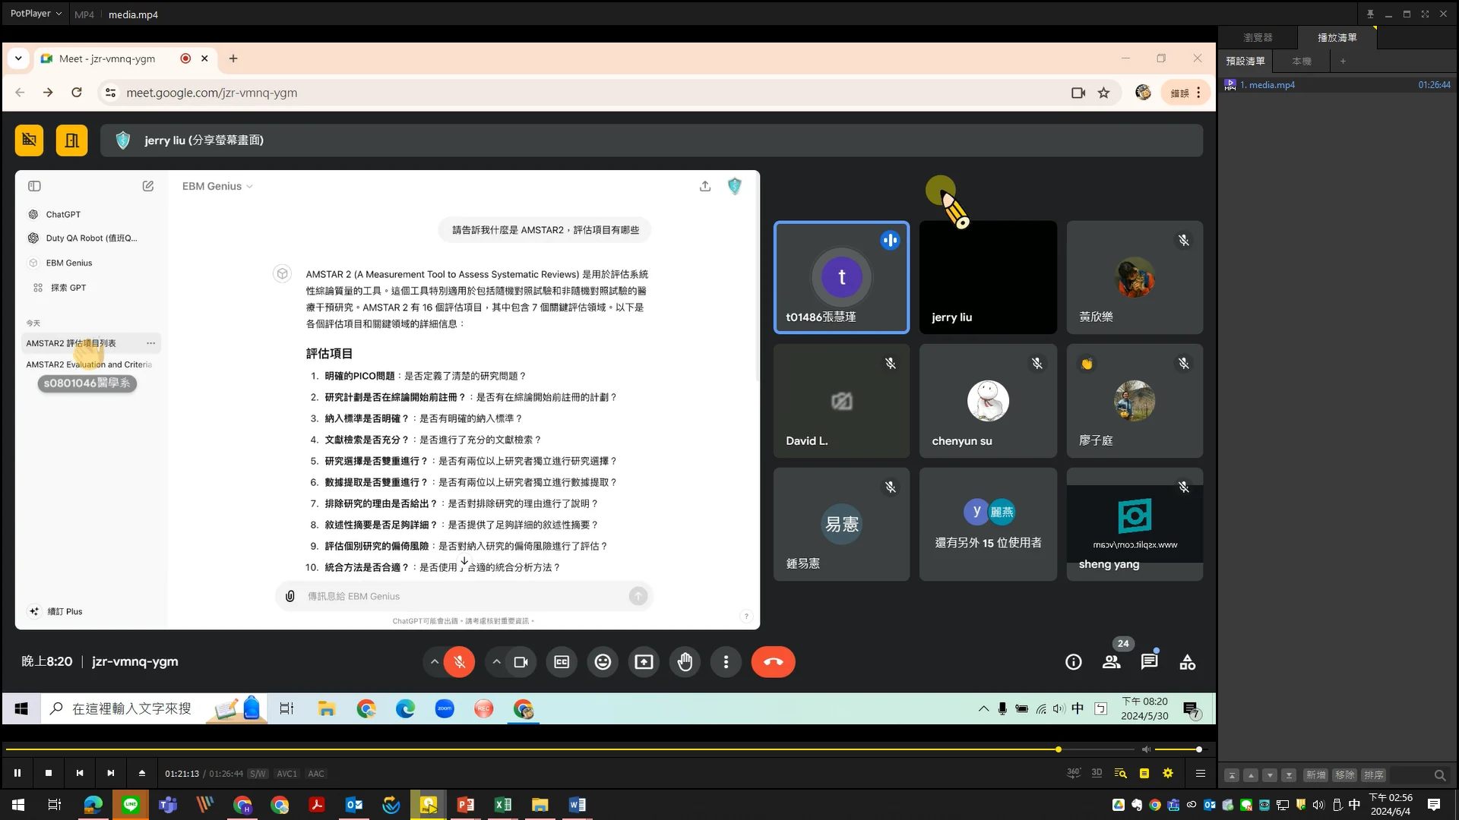Click the 排序 playlist button

pos(1373,775)
